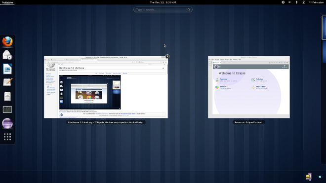Open LibreOffice Writer from the dash

click(x=7, y=69)
